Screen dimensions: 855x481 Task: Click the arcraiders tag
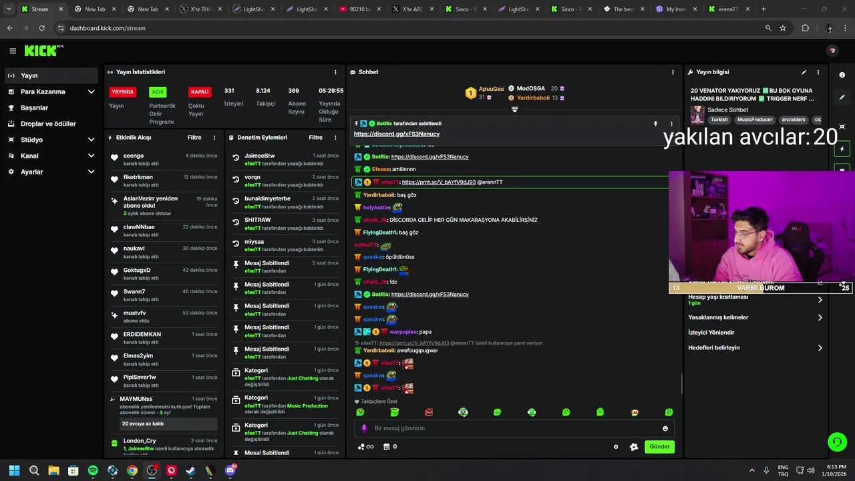pos(794,120)
